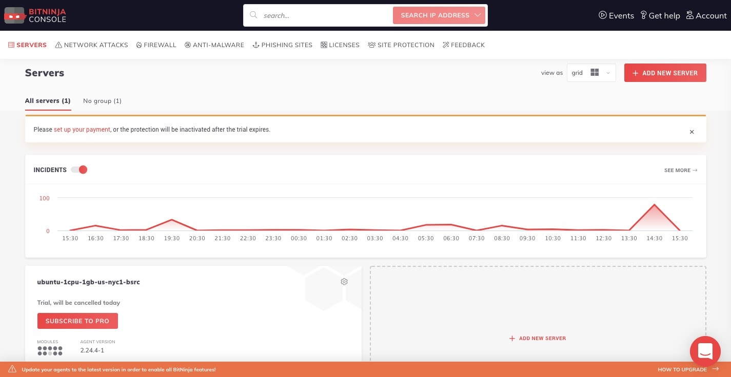Click the How to Upgrade link

687,369
